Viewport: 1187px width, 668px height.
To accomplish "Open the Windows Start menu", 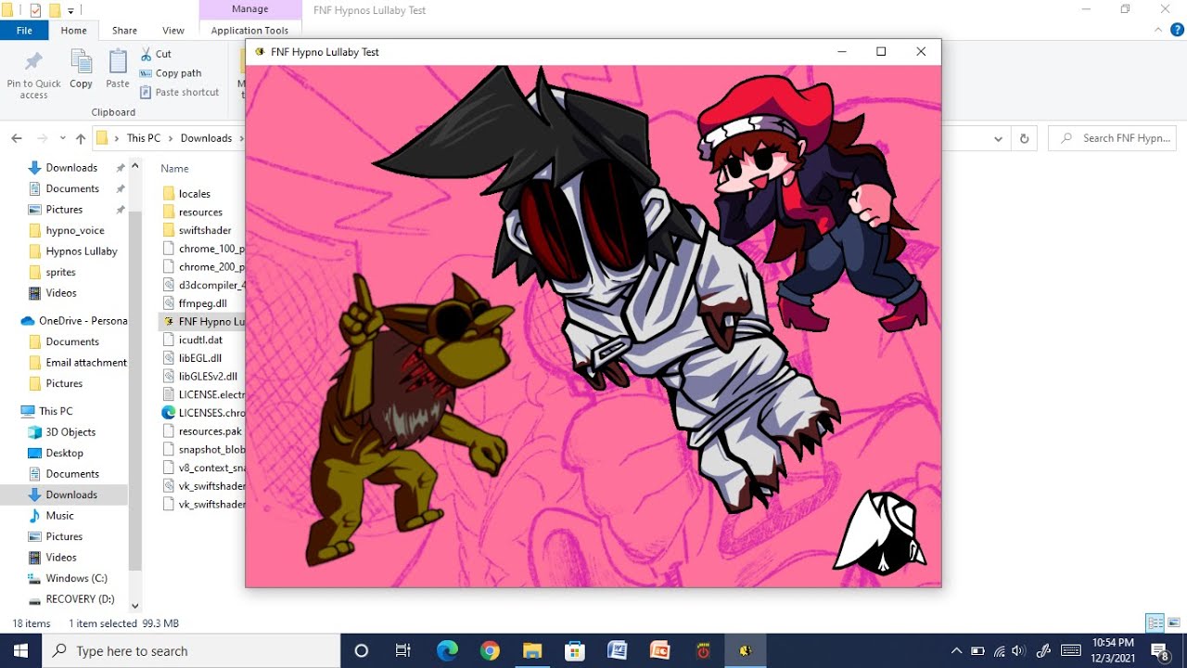I will (20, 650).
